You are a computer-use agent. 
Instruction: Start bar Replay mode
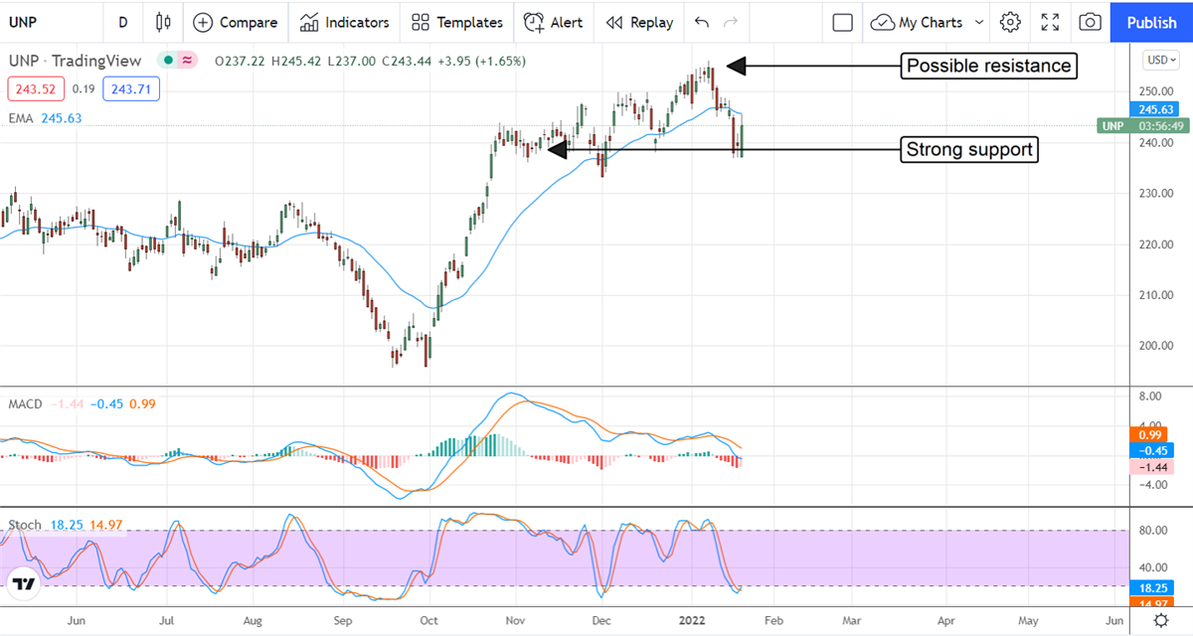(639, 22)
